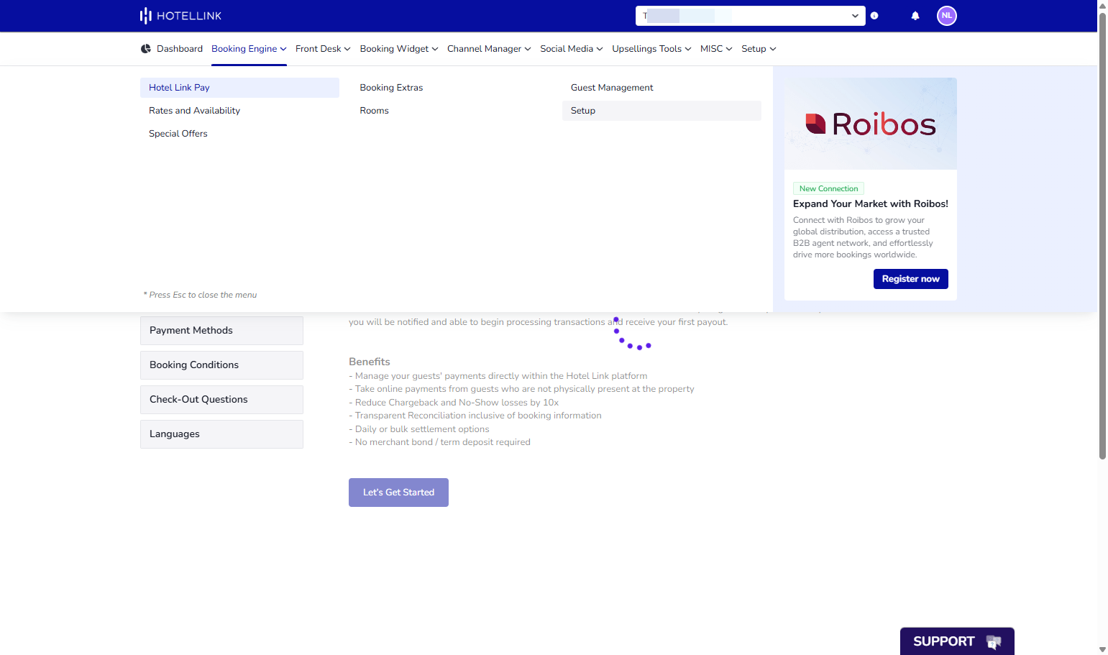Click Let's Get Started button
The height and width of the screenshot is (655, 1108).
[398, 493]
